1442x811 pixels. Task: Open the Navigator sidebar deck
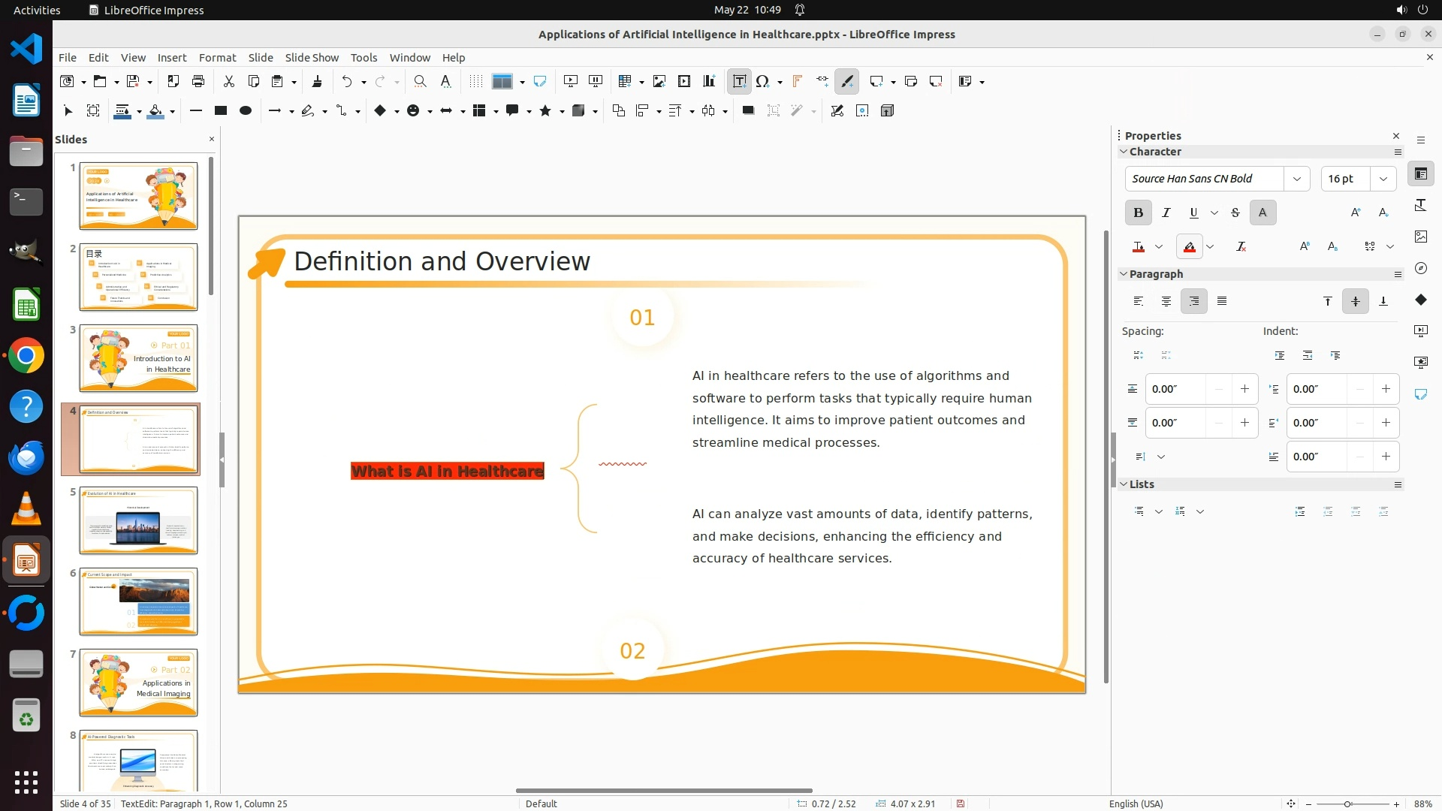click(x=1420, y=268)
